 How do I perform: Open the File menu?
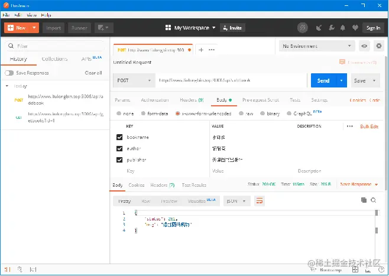6,15
